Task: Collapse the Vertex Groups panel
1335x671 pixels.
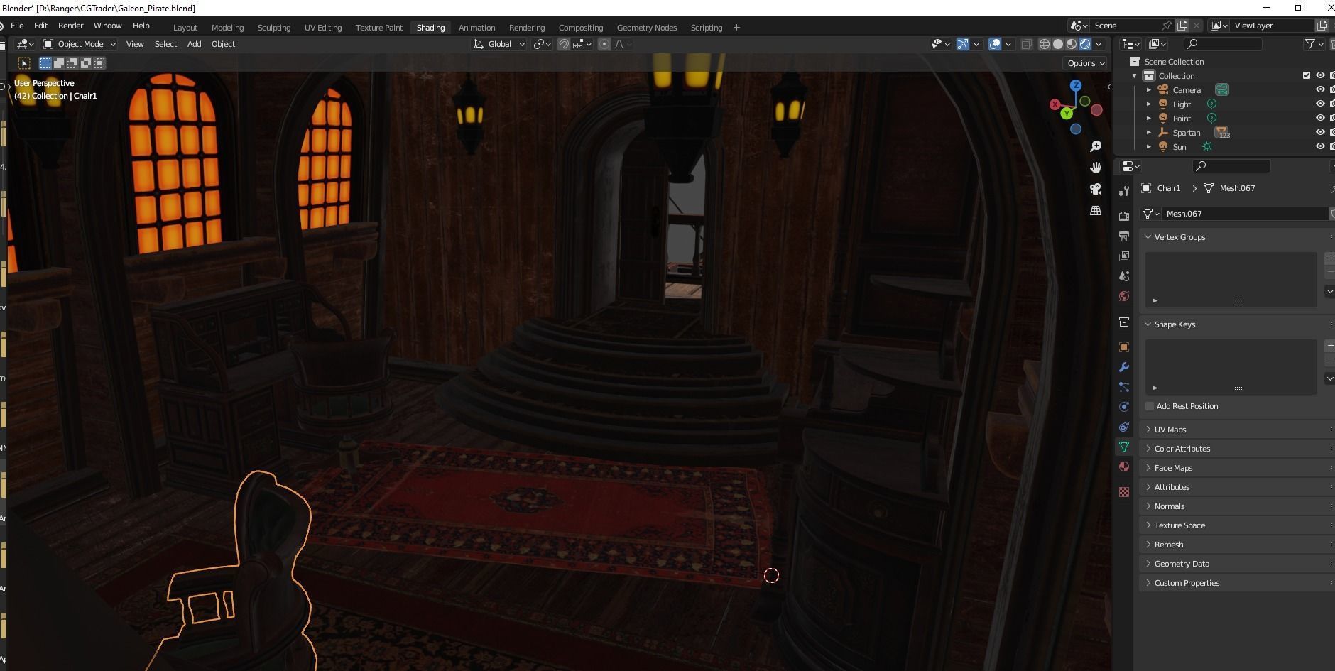Action: click(1236, 237)
